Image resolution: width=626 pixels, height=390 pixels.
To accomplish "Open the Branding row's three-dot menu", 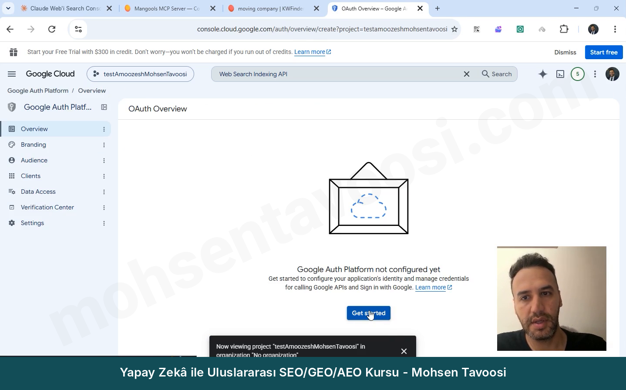I will 104,145.
